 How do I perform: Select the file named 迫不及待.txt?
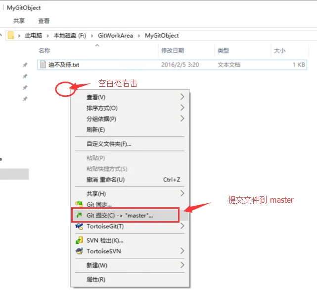[x=64, y=65]
